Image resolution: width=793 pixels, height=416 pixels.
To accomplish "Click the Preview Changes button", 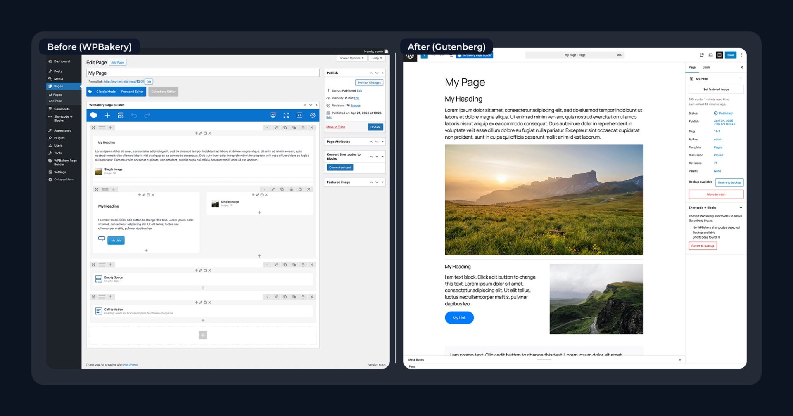I will click(369, 83).
